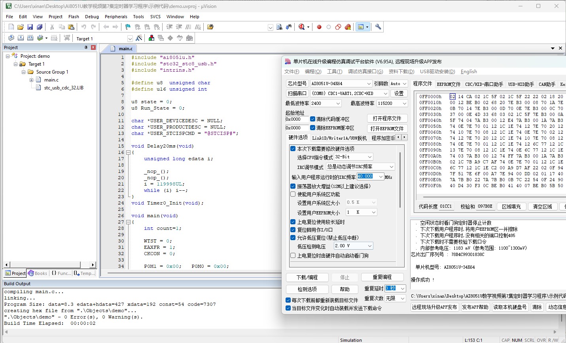
Task: Open the Pack Installer icon
Action: (x=189, y=38)
